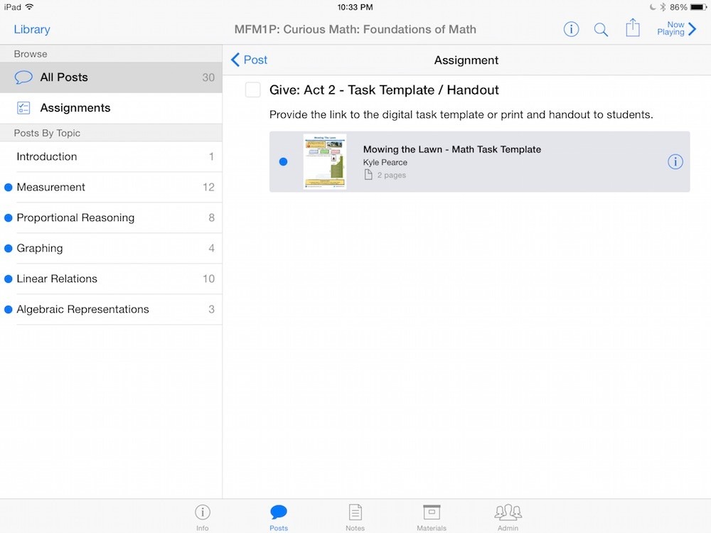Select the All Posts speech bubble icon
This screenshot has width=711, height=533.
pyautogui.click(x=23, y=77)
